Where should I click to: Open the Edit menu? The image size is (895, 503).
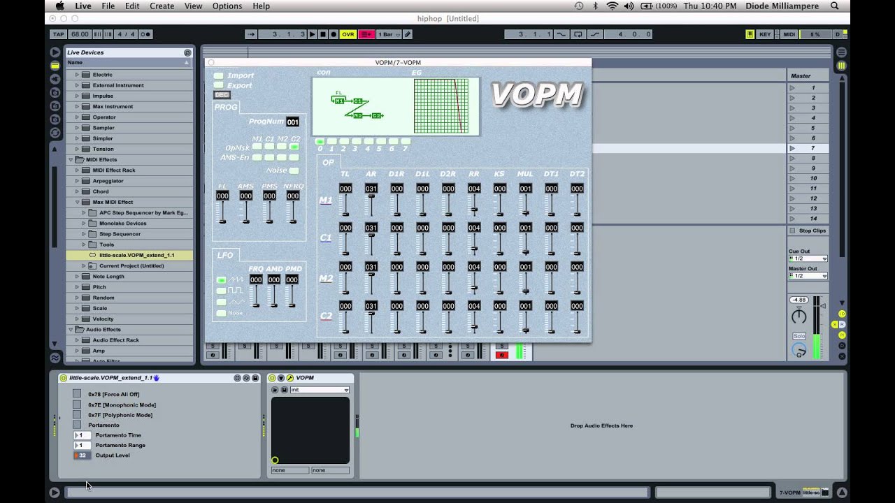(x=132, y=6)
